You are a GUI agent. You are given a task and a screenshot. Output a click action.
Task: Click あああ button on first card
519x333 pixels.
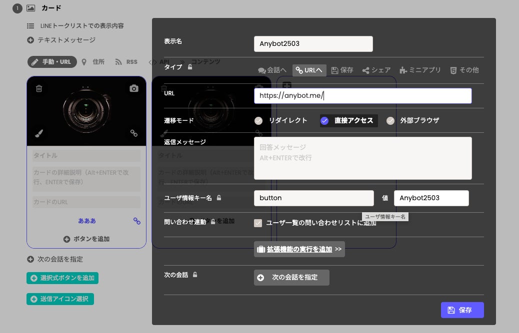86,221
